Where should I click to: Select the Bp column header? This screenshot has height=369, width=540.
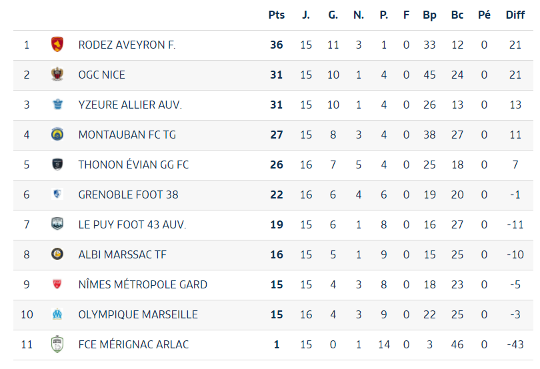click(430, 15)
